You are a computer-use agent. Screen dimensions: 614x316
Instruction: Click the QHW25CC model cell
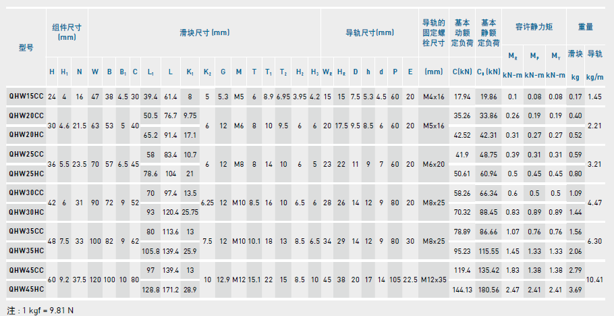point(26,154)
